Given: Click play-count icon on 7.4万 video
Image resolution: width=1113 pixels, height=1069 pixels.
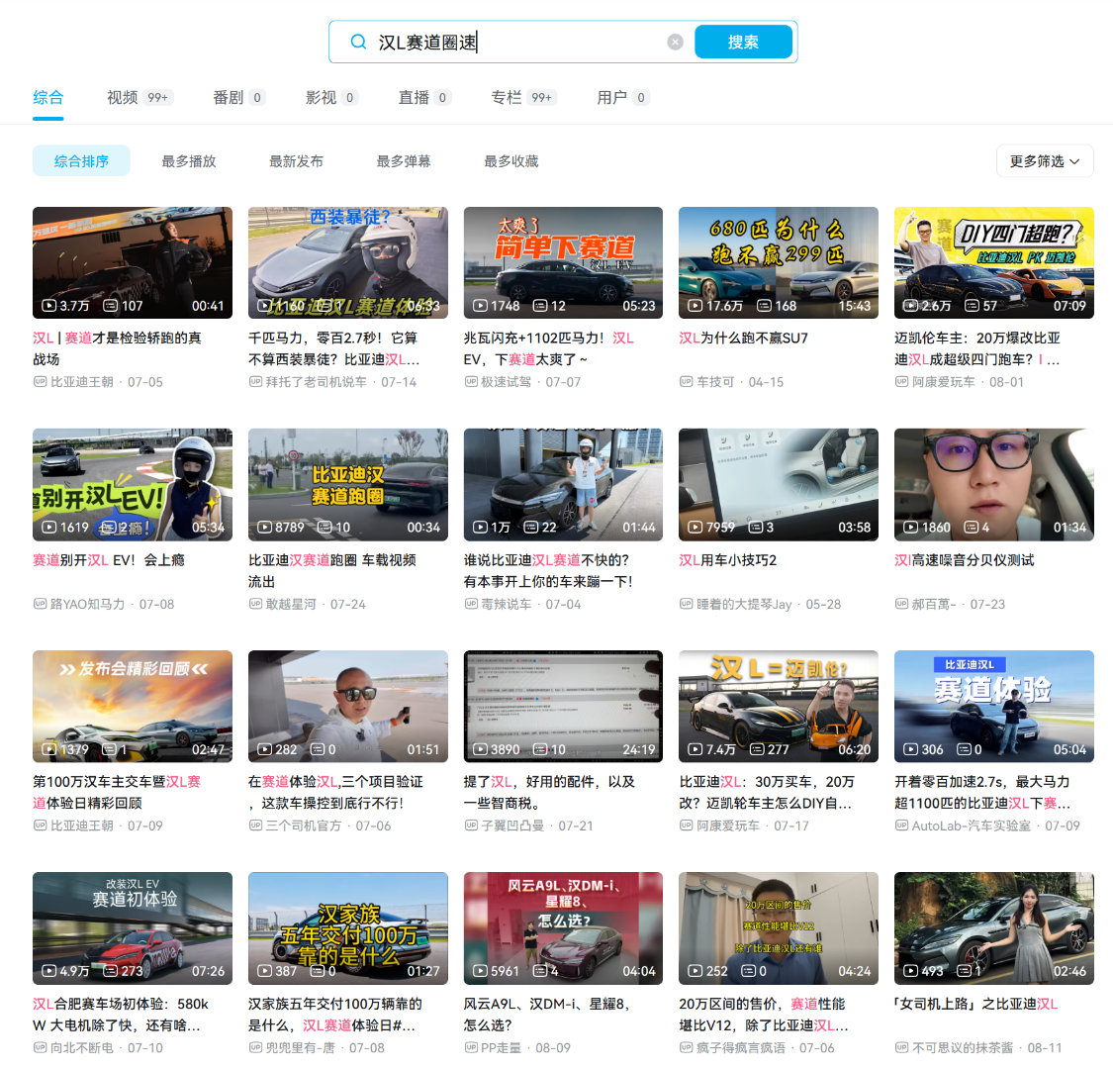Looking at the screenshot, I should pos(695,749).
